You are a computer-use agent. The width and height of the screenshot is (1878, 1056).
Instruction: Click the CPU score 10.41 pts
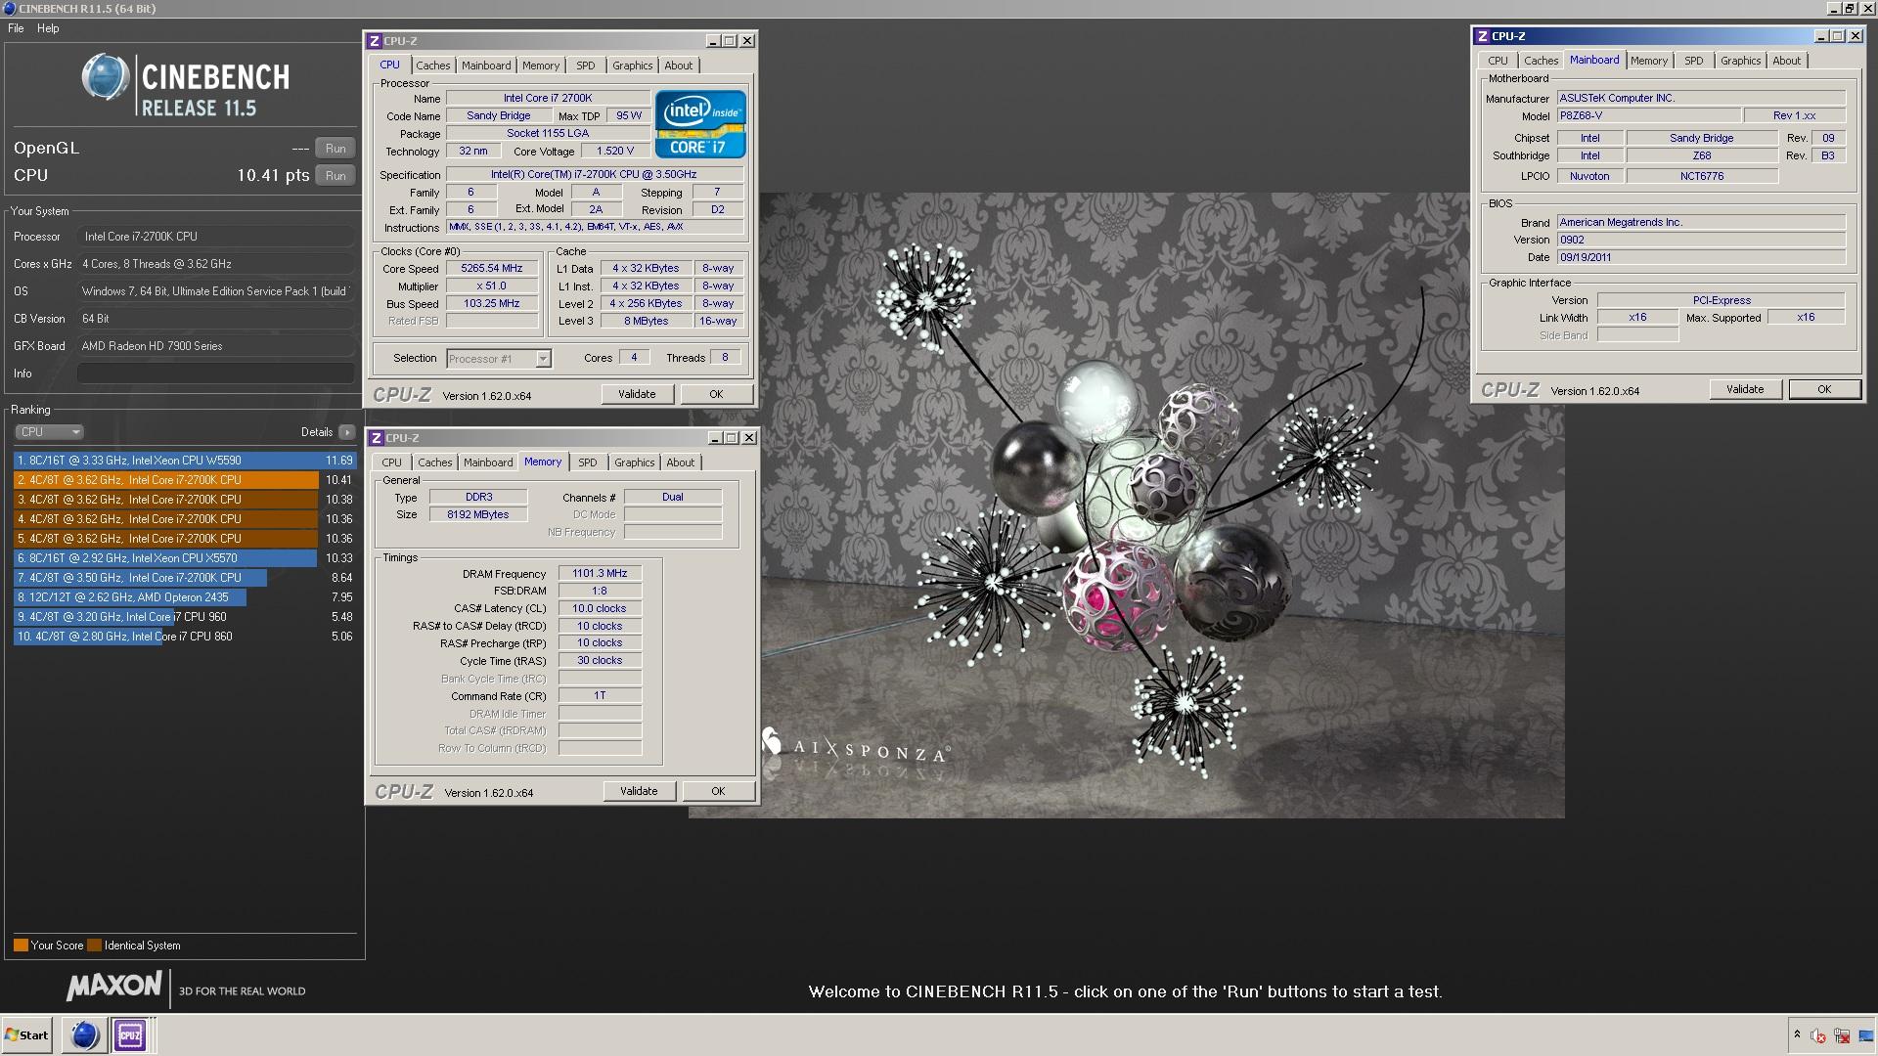click(272, 176)
